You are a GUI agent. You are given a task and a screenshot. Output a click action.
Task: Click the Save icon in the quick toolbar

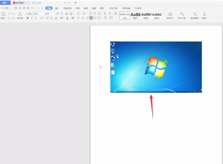tap(16, 8)
